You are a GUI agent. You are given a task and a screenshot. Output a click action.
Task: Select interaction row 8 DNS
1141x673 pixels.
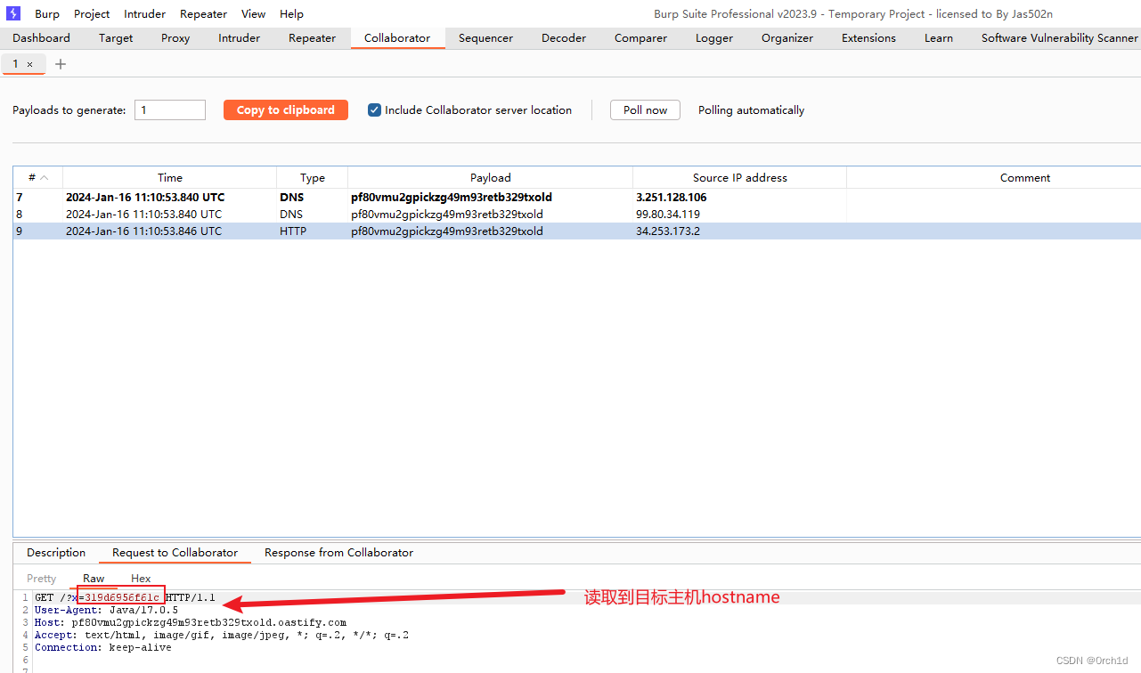coord(577,215)
